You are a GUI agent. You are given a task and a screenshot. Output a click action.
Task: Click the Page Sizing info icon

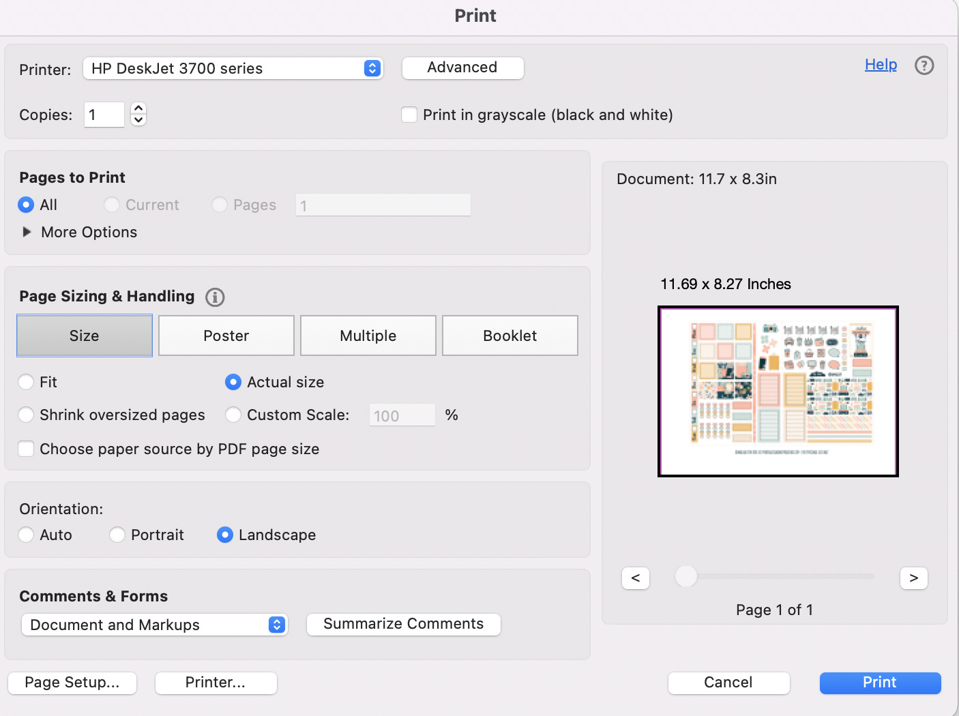215,297
